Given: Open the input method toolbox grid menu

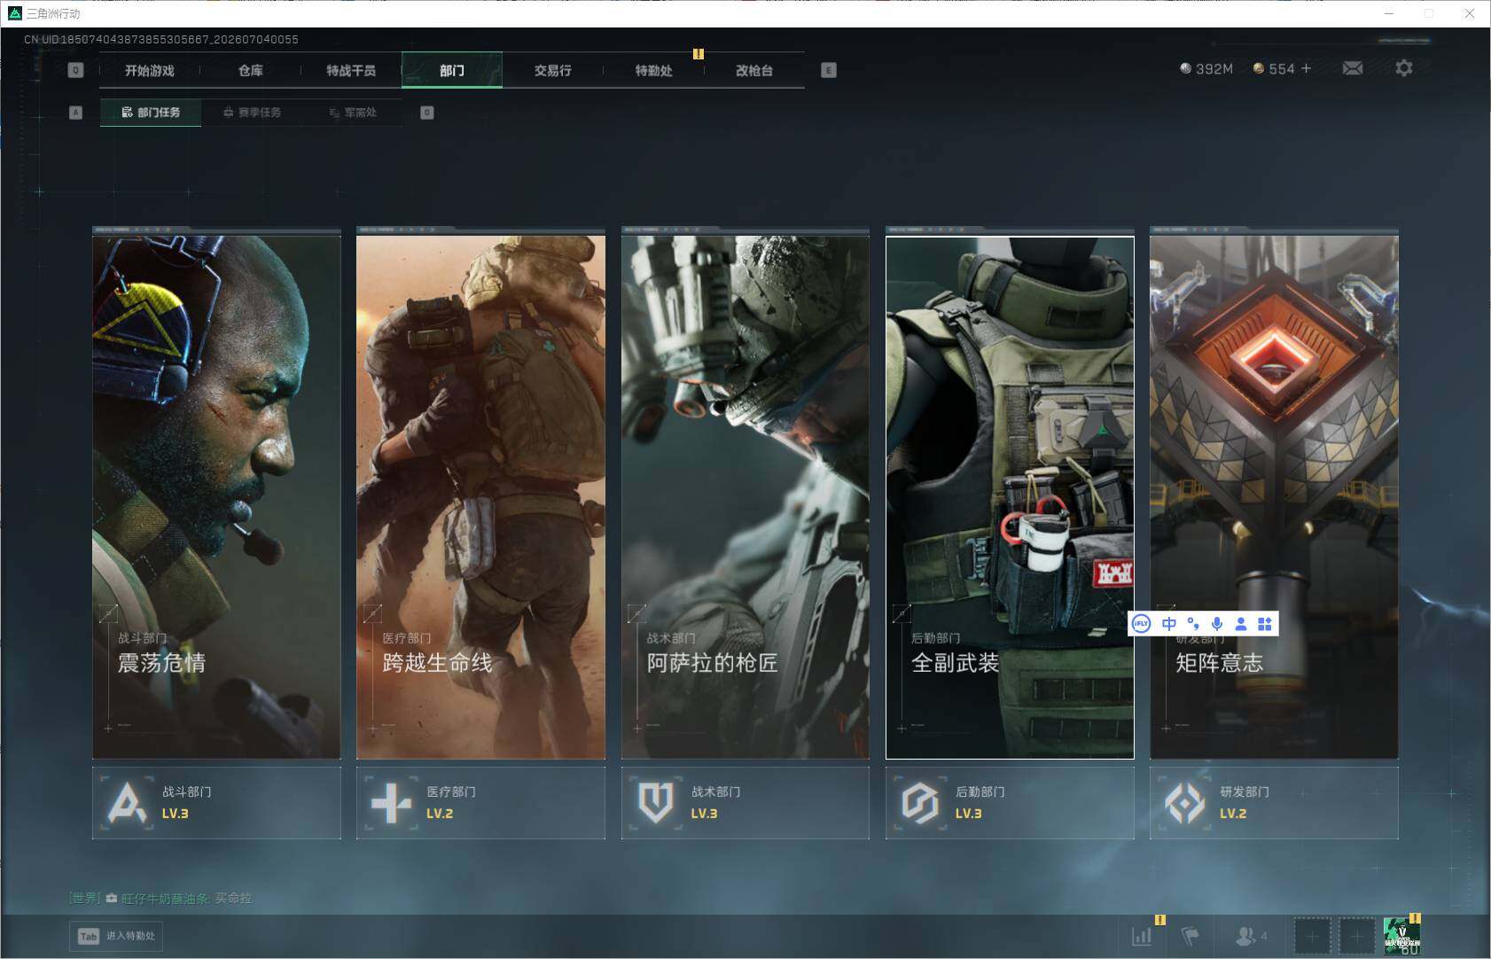Looking at the screenshot, I should [1265, 624].
